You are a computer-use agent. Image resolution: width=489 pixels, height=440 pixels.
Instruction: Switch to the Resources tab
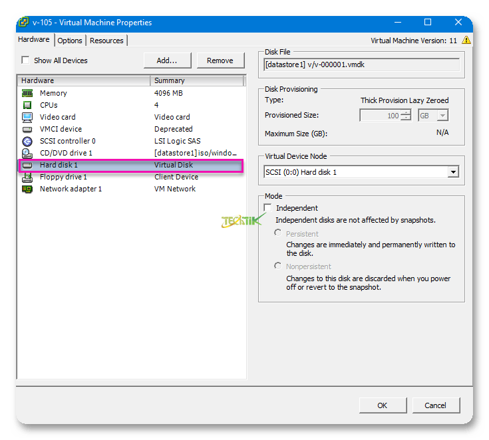click(x=106, y=41)
